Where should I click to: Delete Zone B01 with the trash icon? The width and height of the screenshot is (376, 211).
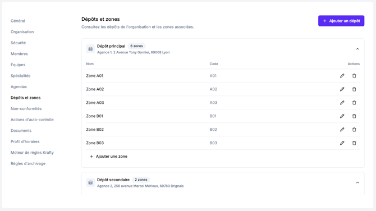[354, 116]
